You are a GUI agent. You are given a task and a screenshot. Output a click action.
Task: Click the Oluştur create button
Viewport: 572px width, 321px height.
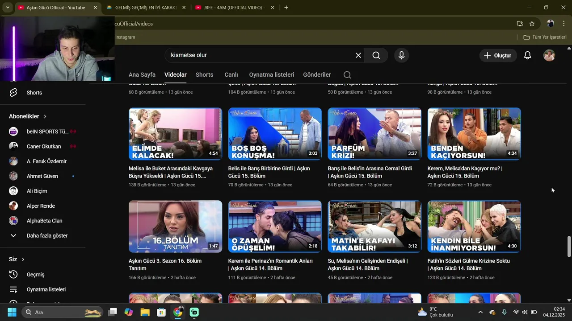(x=498, y=55)
